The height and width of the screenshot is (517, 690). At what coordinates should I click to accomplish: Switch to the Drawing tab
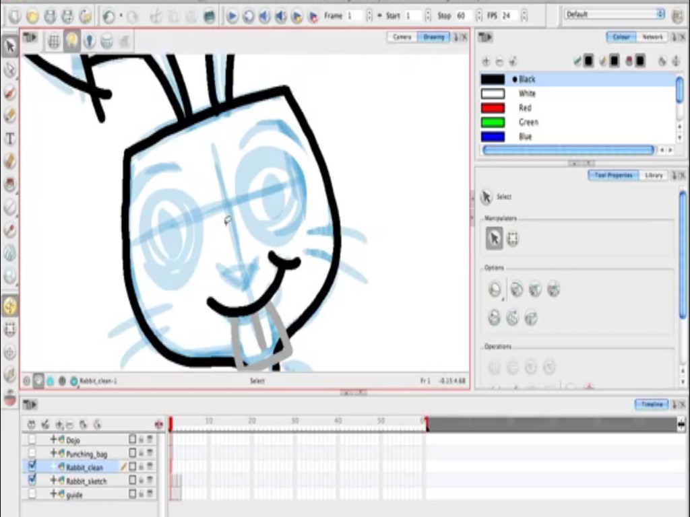click(x=433, y=38)
